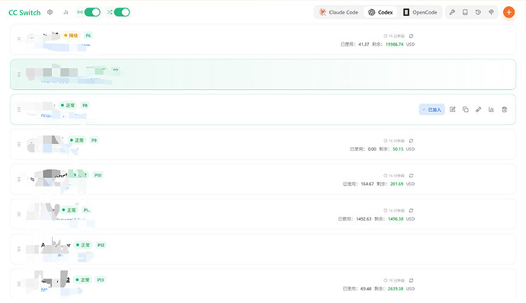Open the usage chart icon on the P8 row

point(491,110)
